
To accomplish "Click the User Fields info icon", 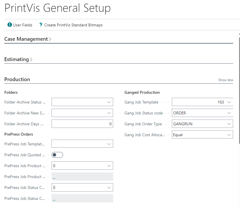I will coord(10,25).
